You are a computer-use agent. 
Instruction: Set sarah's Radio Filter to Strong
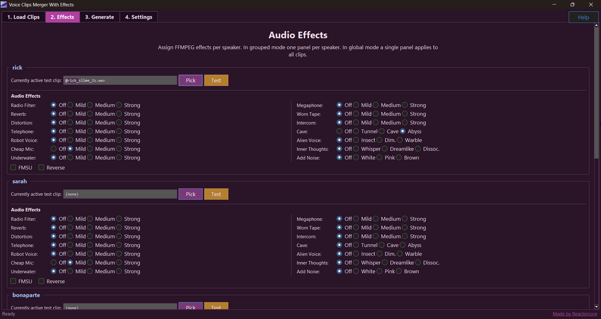click(119, 219)
